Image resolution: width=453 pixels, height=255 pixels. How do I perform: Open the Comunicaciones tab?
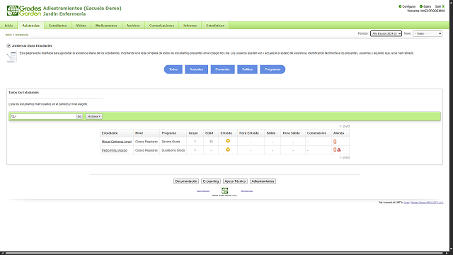point(161,25)
